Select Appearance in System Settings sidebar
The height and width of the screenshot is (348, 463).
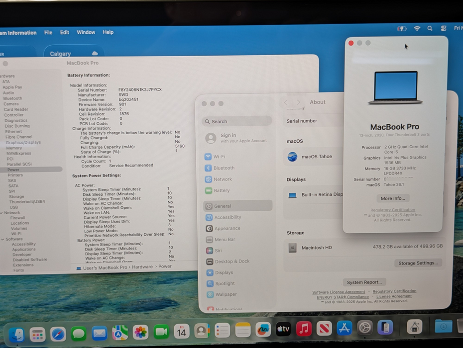238,228
